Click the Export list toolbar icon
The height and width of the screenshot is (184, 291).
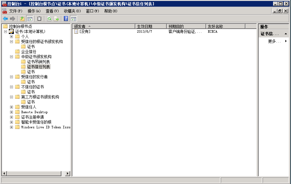coord(56,19)
